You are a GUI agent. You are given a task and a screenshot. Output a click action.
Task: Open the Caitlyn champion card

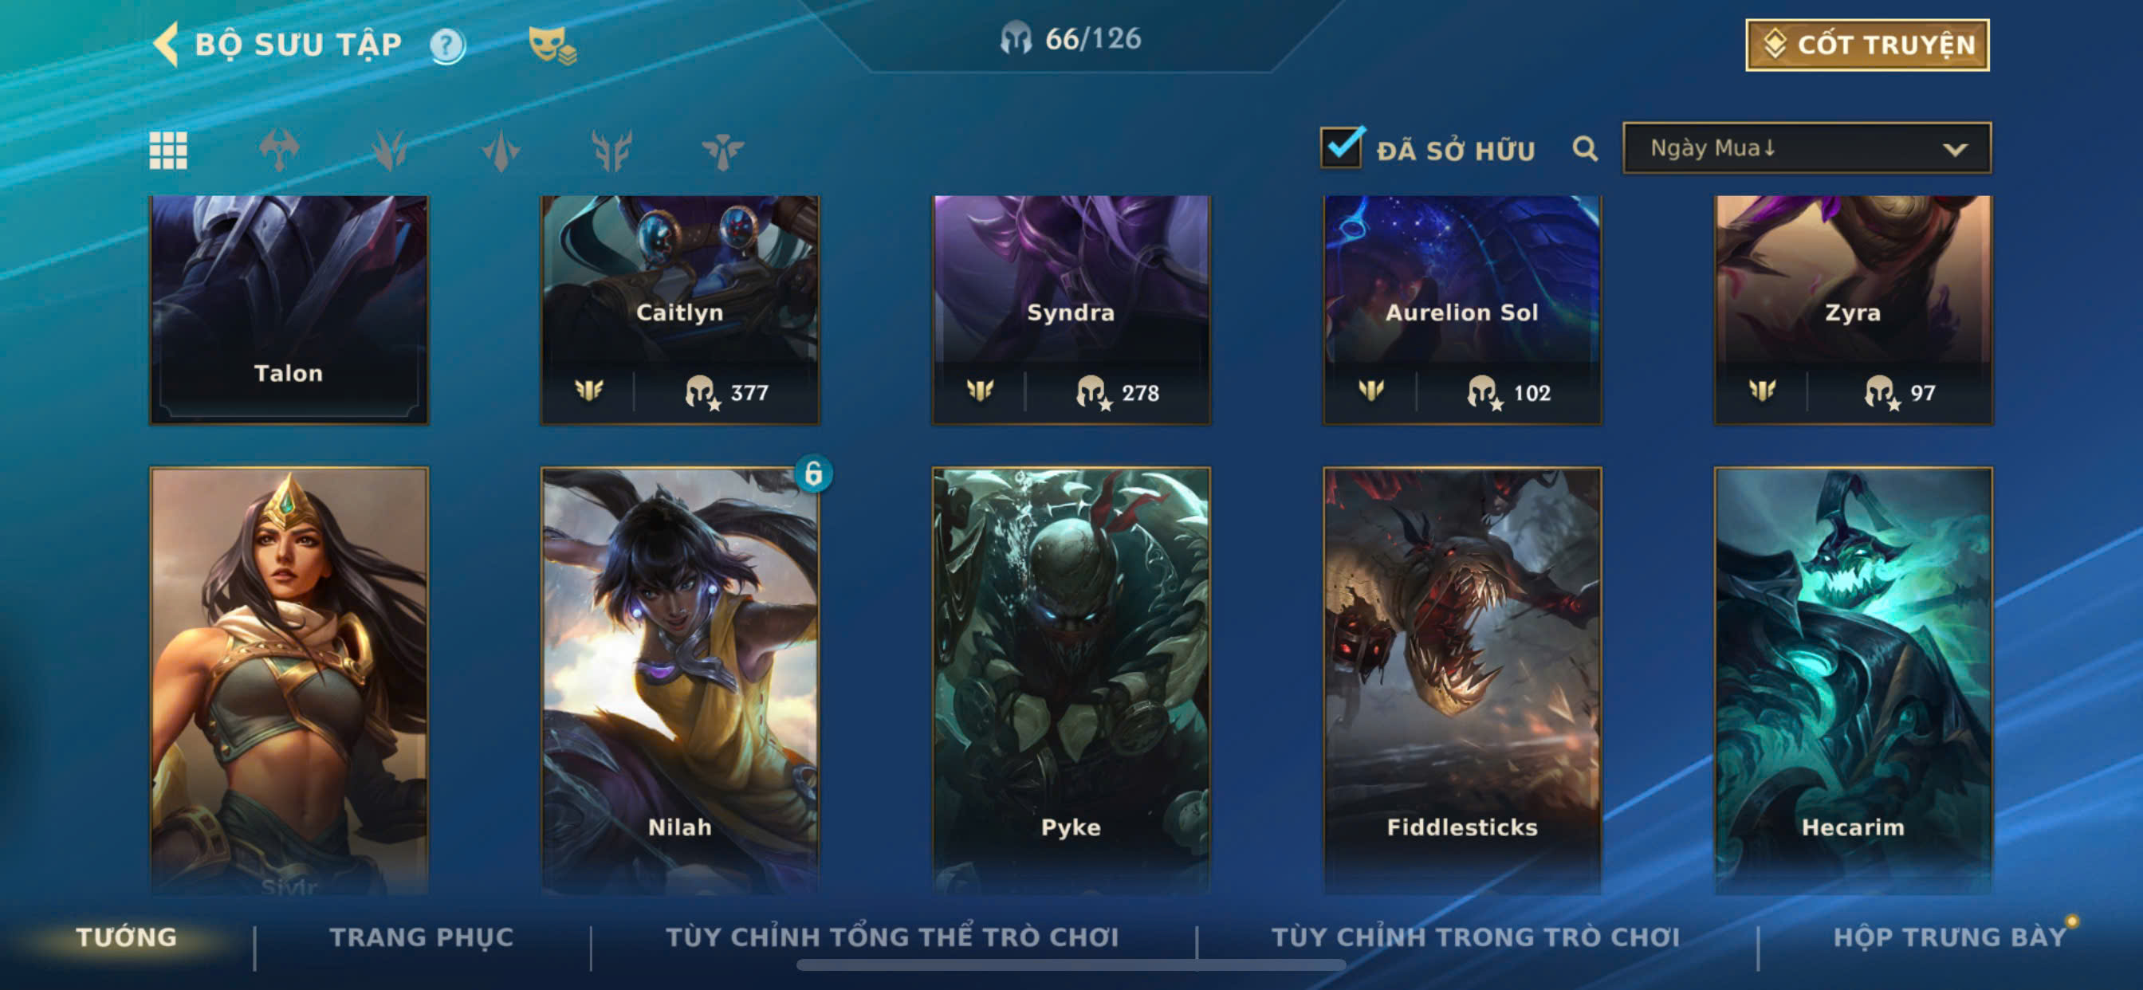pyautogui.click(x=680, y=309)
